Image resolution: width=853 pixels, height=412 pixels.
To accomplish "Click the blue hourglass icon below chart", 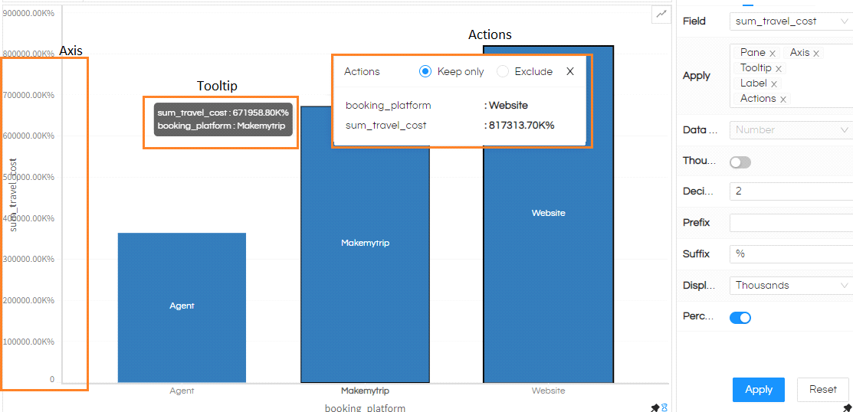I will point(664,407).
